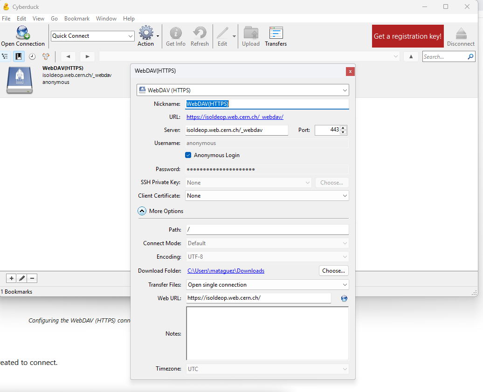Viewport: 483px width, 392px height.
Task: Click the Get a registration key button
Action: (407, 36)
